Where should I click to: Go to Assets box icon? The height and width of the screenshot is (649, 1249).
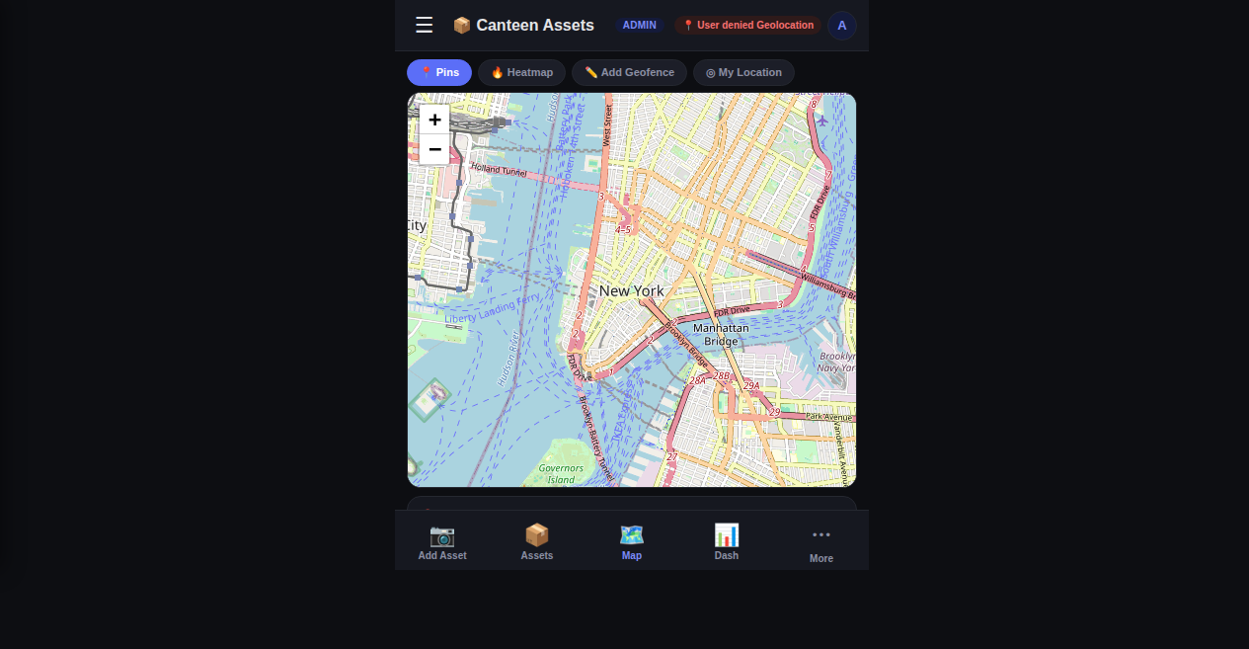537,535
